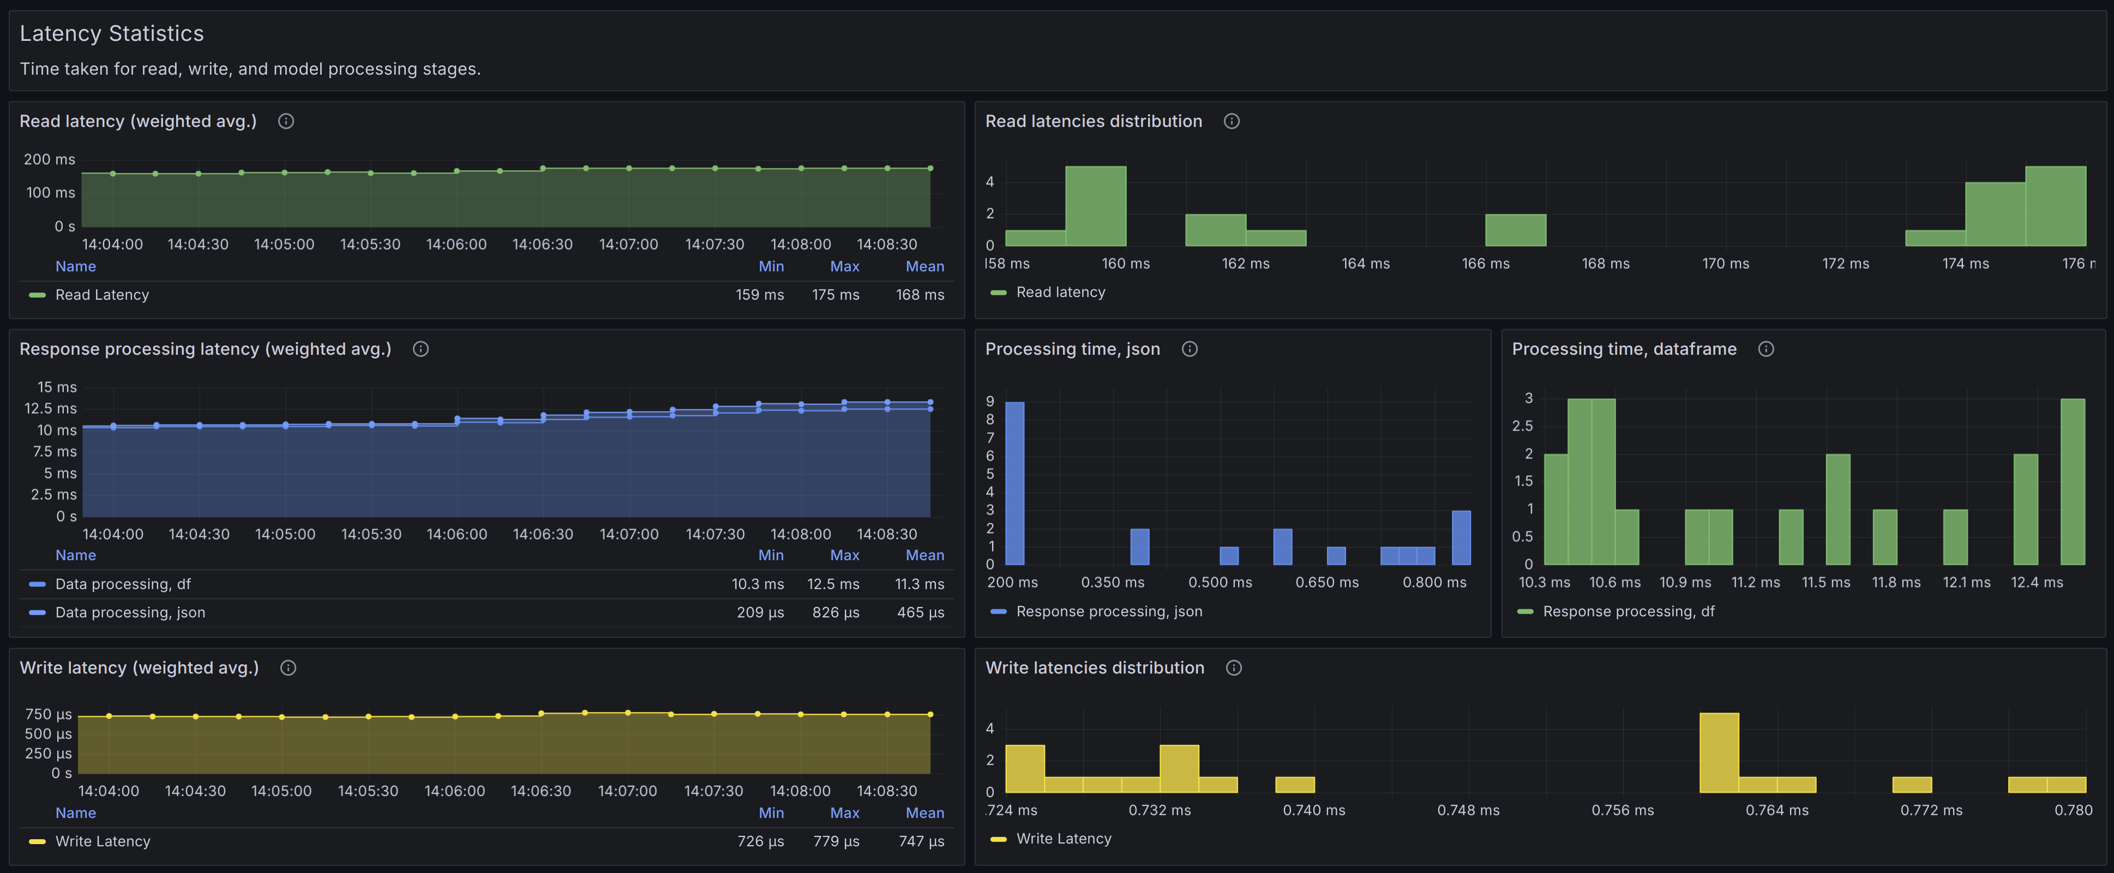Open info icon for Write latency panel
This screenshot has height=873, width=2114.
[288, 668]
